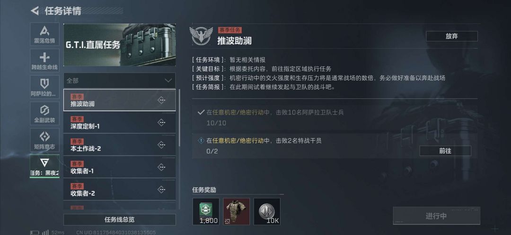This screenshot has height=235, width=511.
Task: Select the 任务：黑夜 sidebar tab
Action: (44, 166)
